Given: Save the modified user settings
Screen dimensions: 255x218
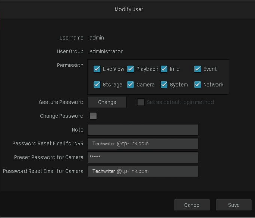Looking at the screenshot, I should click(x=234, y=205).
